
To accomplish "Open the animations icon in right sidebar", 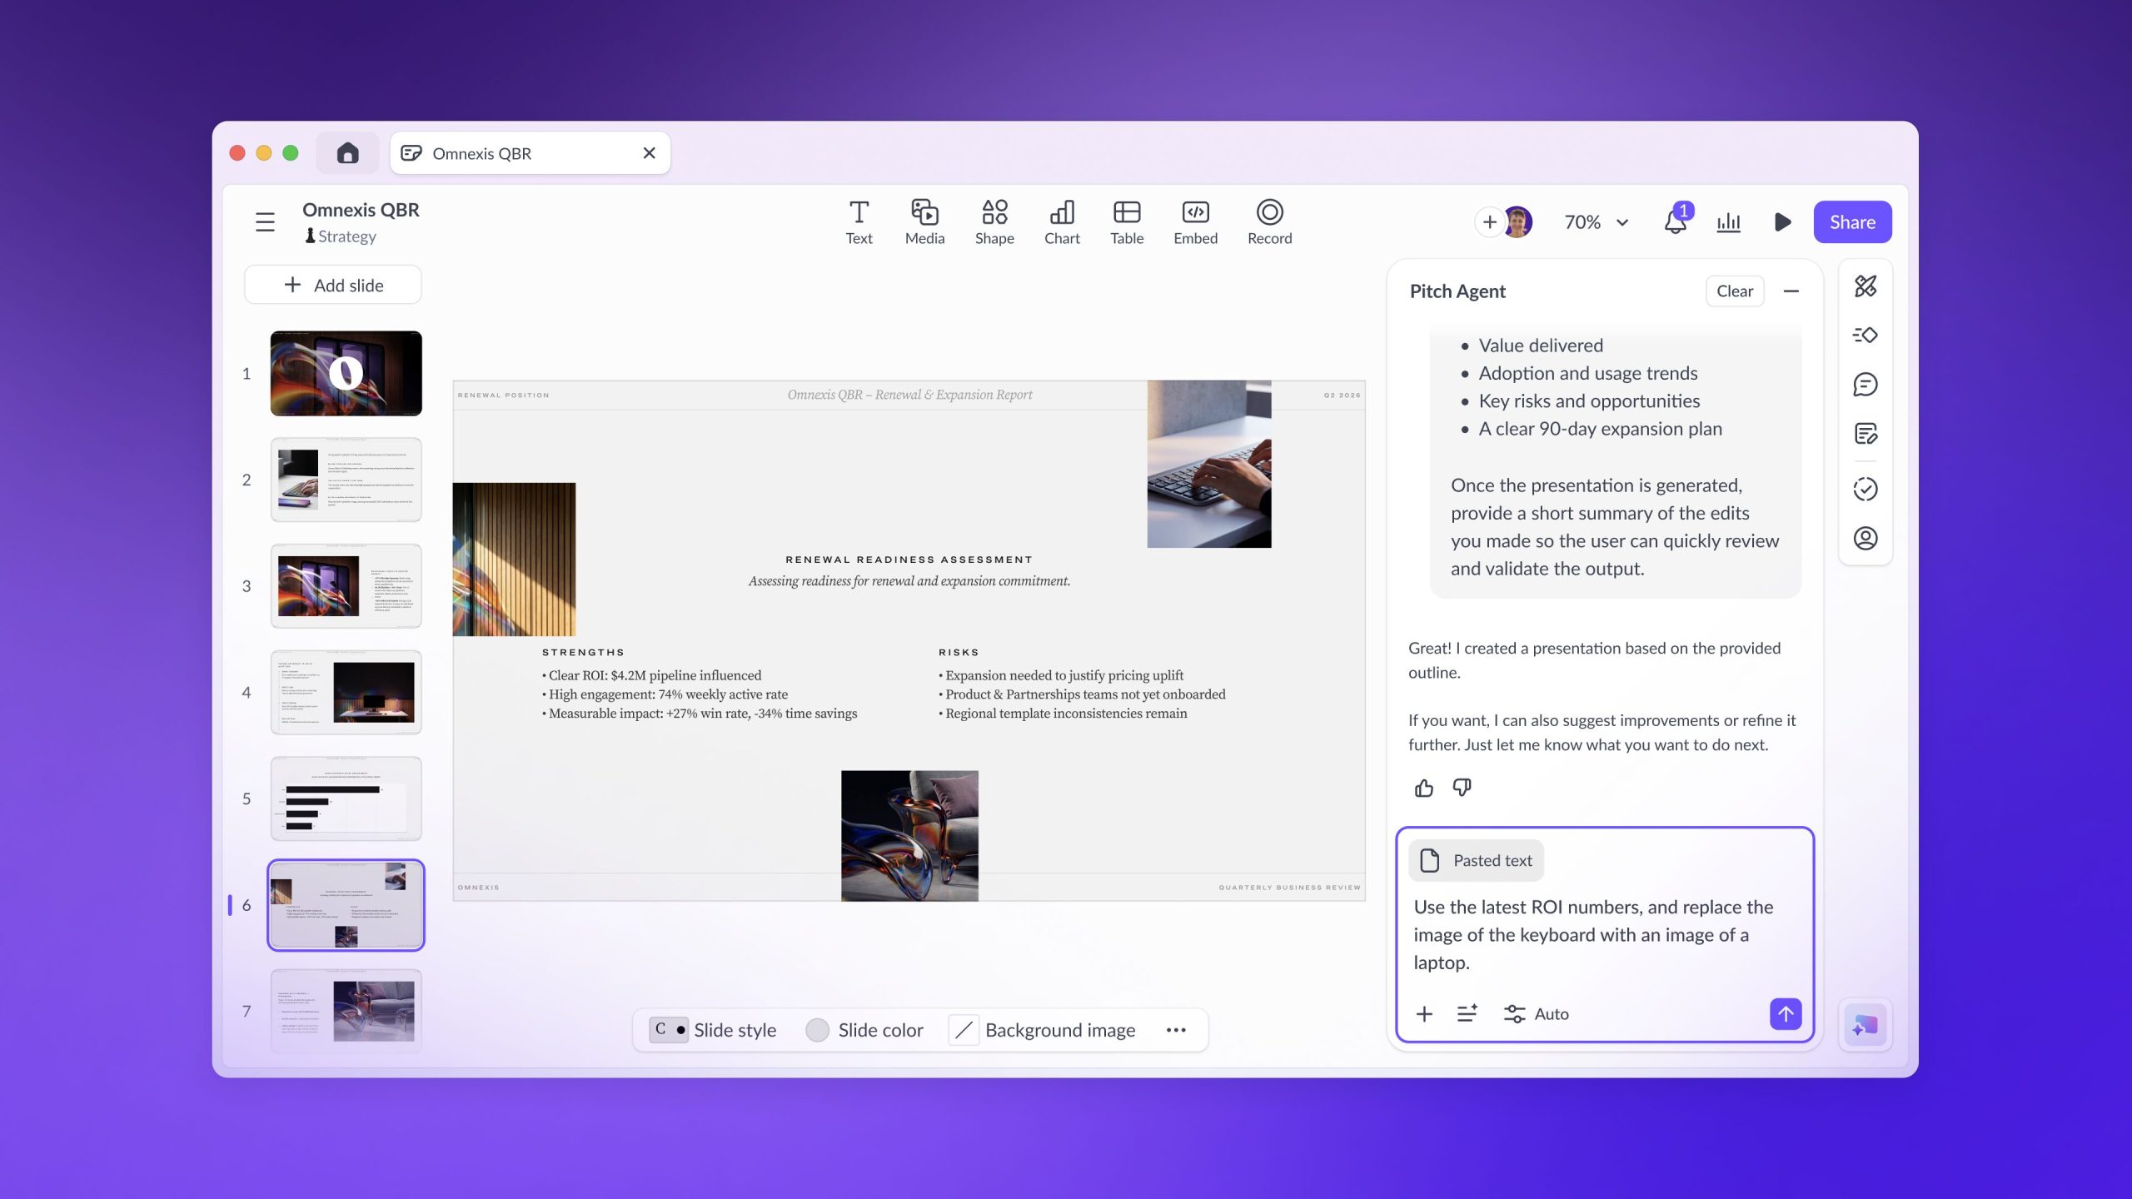I will click(1865, 335).
